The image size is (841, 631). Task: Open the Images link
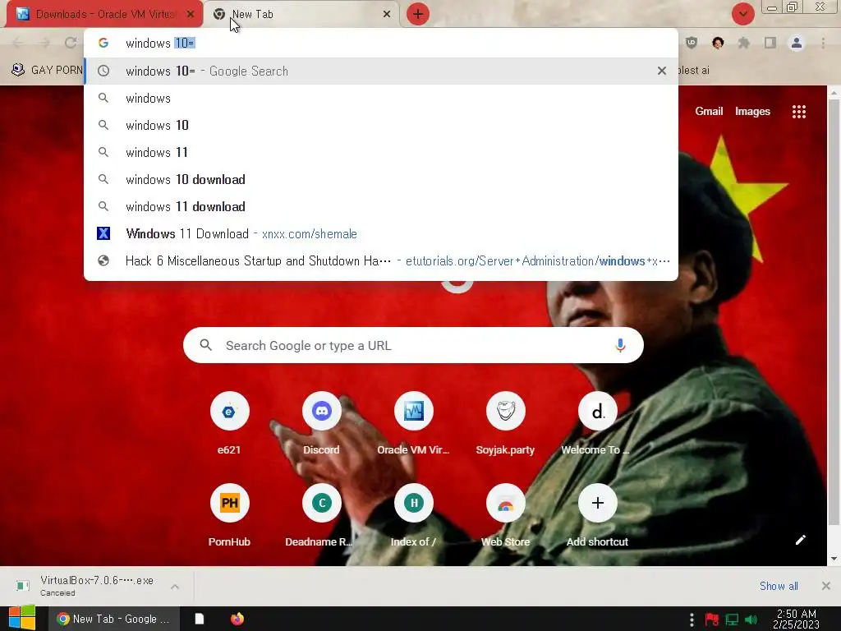(x=752, y=111)
